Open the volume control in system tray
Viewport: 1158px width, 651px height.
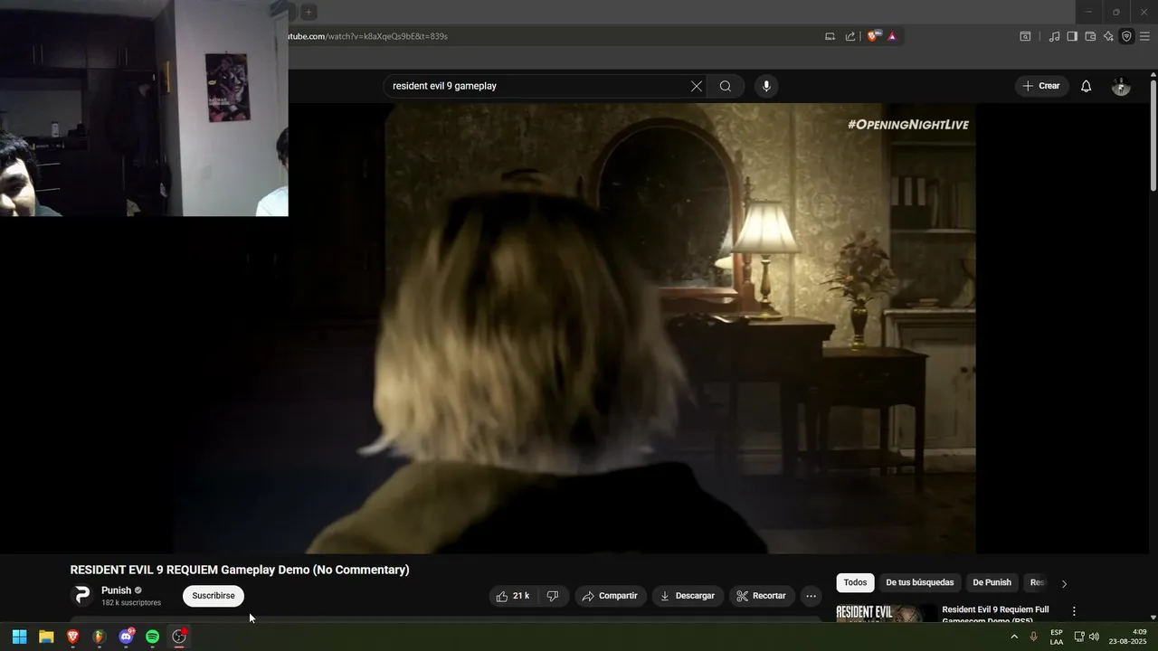tap(1094, 637)
